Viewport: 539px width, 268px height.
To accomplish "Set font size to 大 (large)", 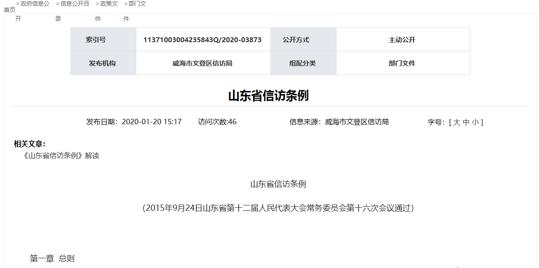I will point(456,122).
